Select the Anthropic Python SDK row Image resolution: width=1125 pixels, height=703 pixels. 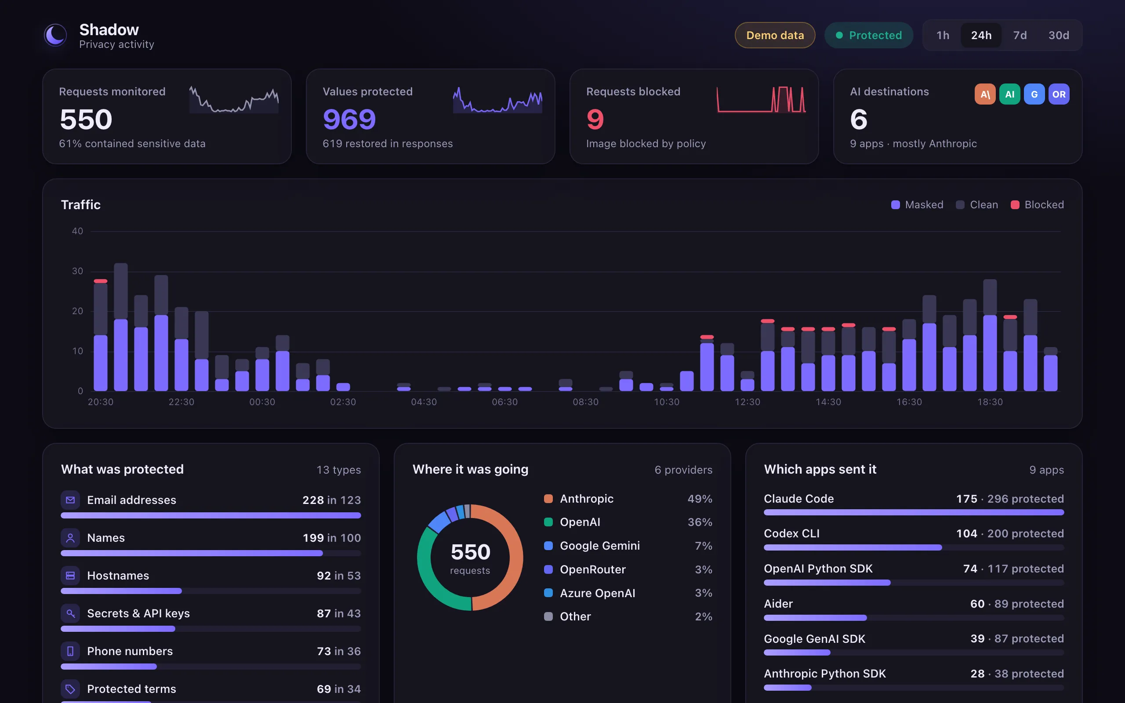tap(914, 679)
